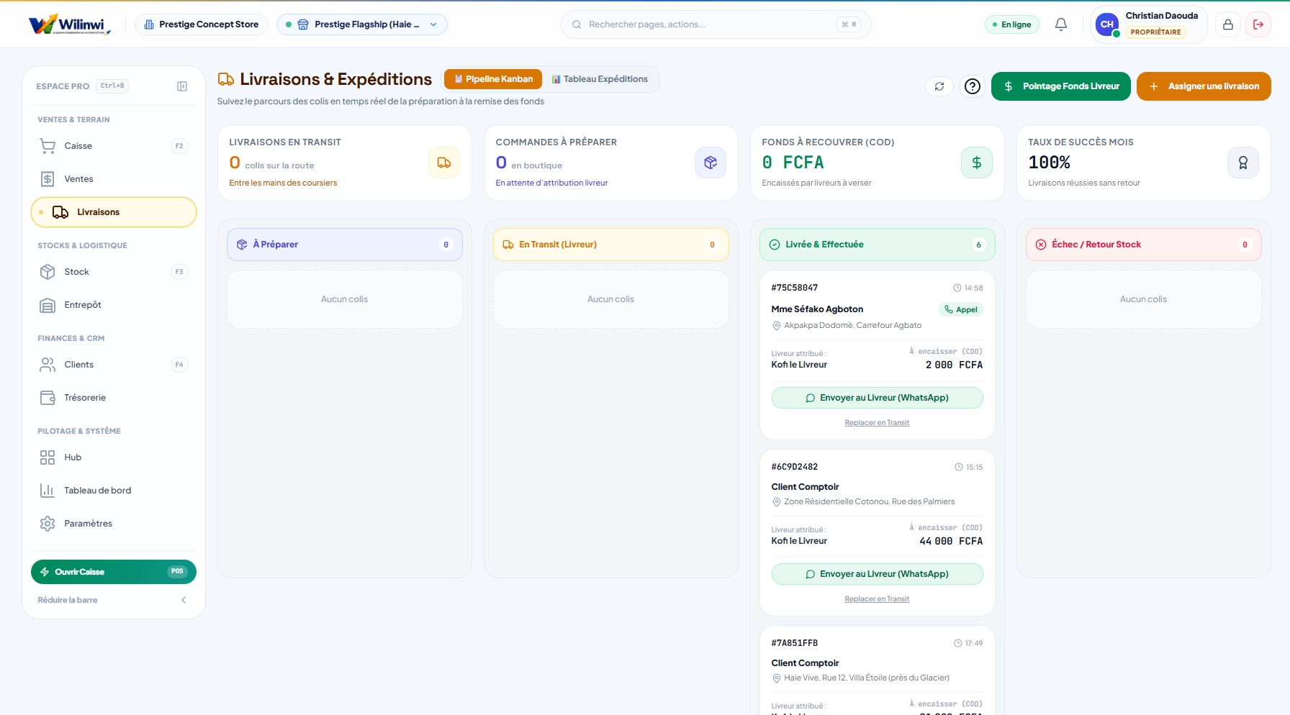Click the Wilinwi logo
Viewport: 1290px width, 715px height.
click(x=70, y=24)
